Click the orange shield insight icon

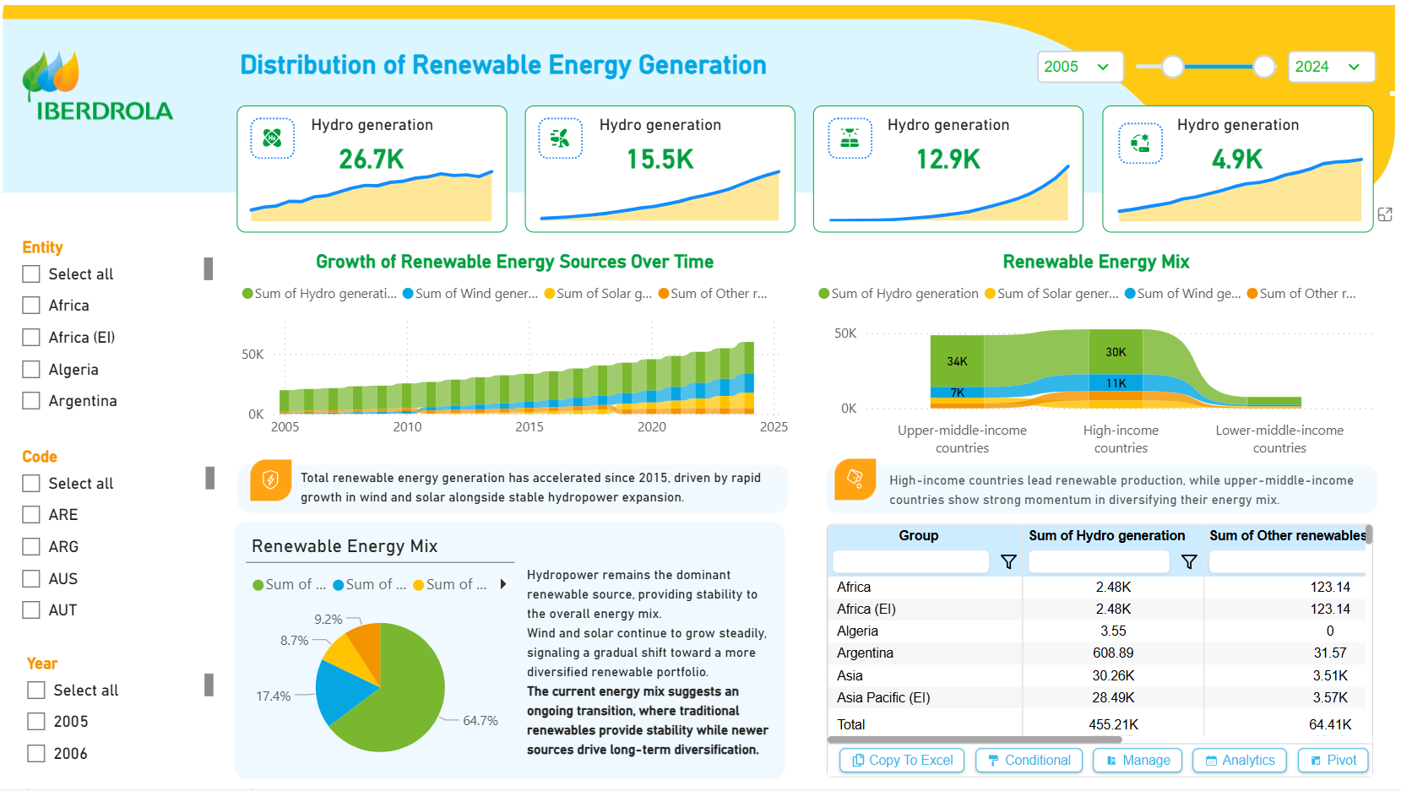tap(271, 480)
